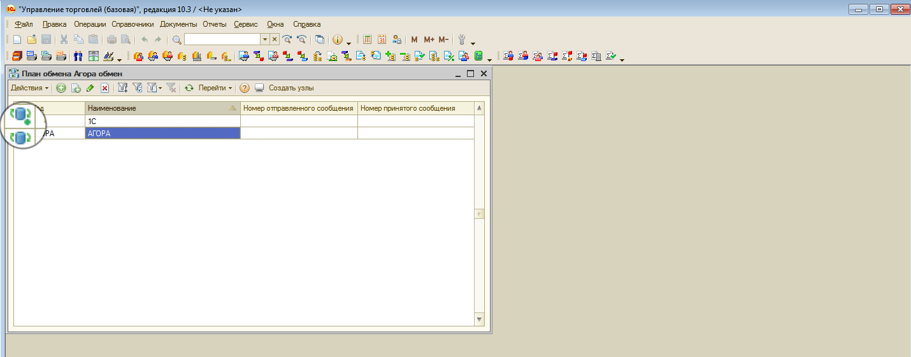911x357 pixels.
Task: Click the New document icon in the toolbar
Action: 17,39
